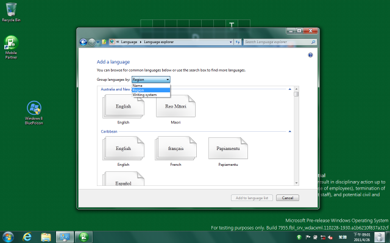The image size is (390, 243).
Task: Open Windows Explorer from the taskbar
Action: (x=46, y=237)
